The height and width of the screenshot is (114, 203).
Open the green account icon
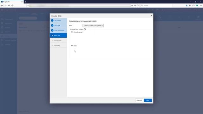point(197,6)
